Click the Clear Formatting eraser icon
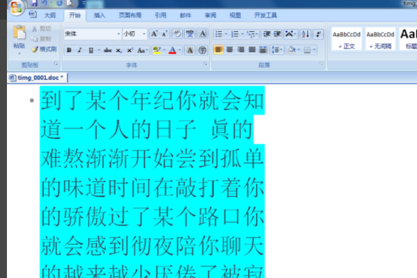417x278 pixels. (177, 34)
